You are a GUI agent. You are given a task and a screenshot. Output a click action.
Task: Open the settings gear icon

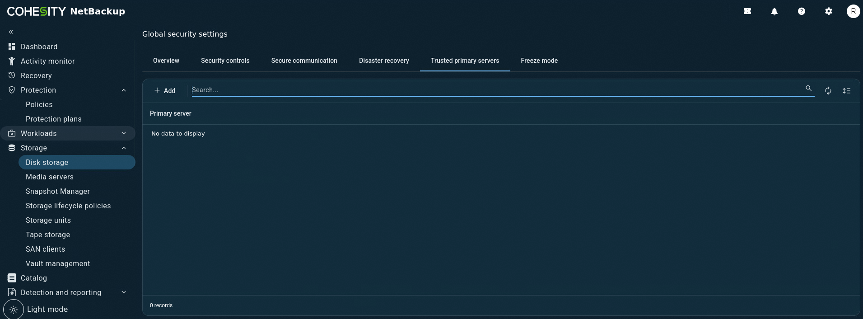pyautogui.click(x=829, y=11)
